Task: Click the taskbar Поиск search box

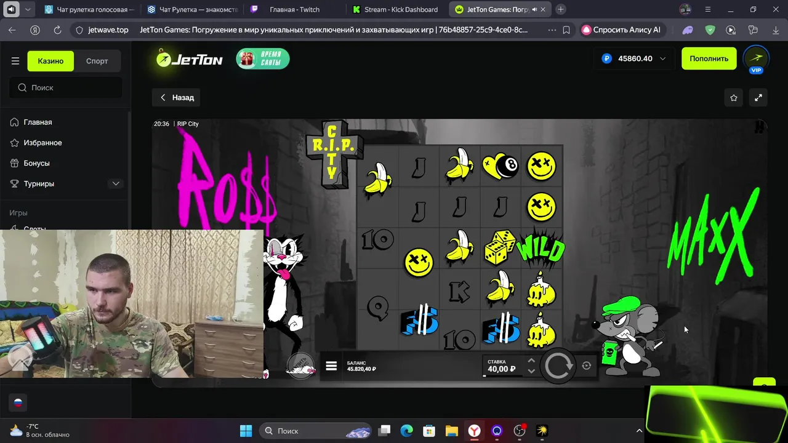Action: pos(315,431)
